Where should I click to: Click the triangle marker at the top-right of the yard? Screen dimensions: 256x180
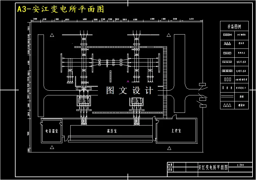click(x=169, y=35)
